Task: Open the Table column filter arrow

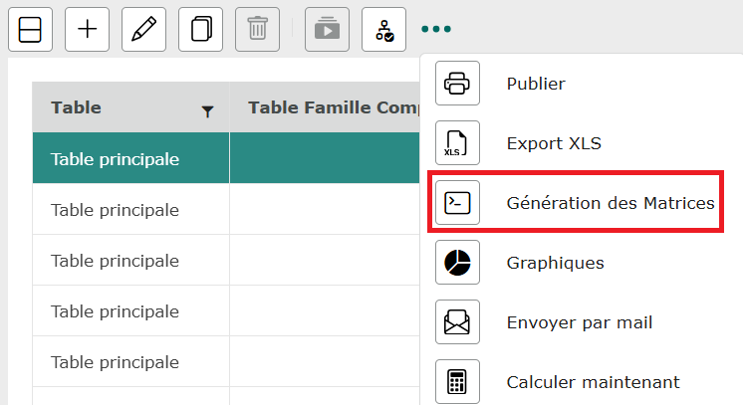Action: 207,111
